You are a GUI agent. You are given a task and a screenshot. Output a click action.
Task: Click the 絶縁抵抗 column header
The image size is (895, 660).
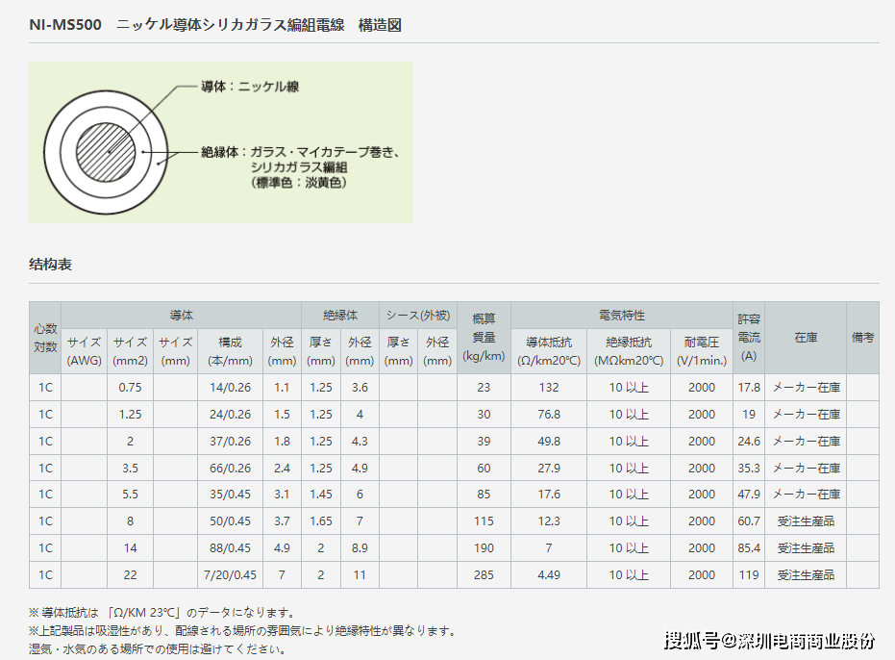click(629, 351)
